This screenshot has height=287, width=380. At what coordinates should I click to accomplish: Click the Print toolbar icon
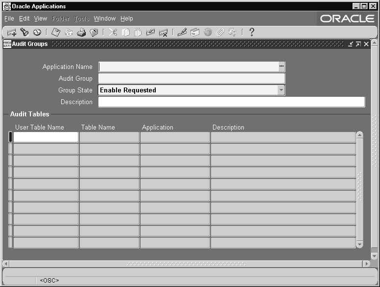click(x=81, y=32)
